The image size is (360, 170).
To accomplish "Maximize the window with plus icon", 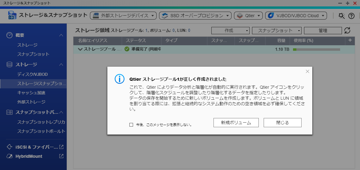I will point(347,3).
